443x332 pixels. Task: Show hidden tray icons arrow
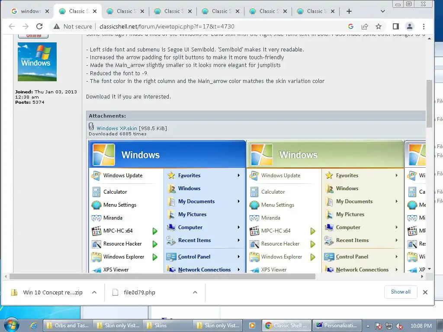(368, 326)
